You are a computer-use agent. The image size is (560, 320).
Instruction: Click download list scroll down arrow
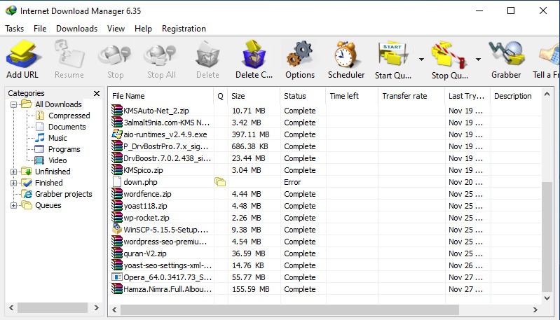tap(547, 298)
